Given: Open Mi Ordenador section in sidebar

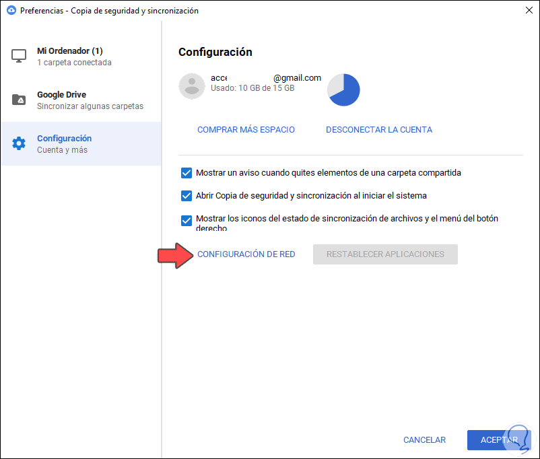Looking at the screenshot, I should click(x=81, y=57).
